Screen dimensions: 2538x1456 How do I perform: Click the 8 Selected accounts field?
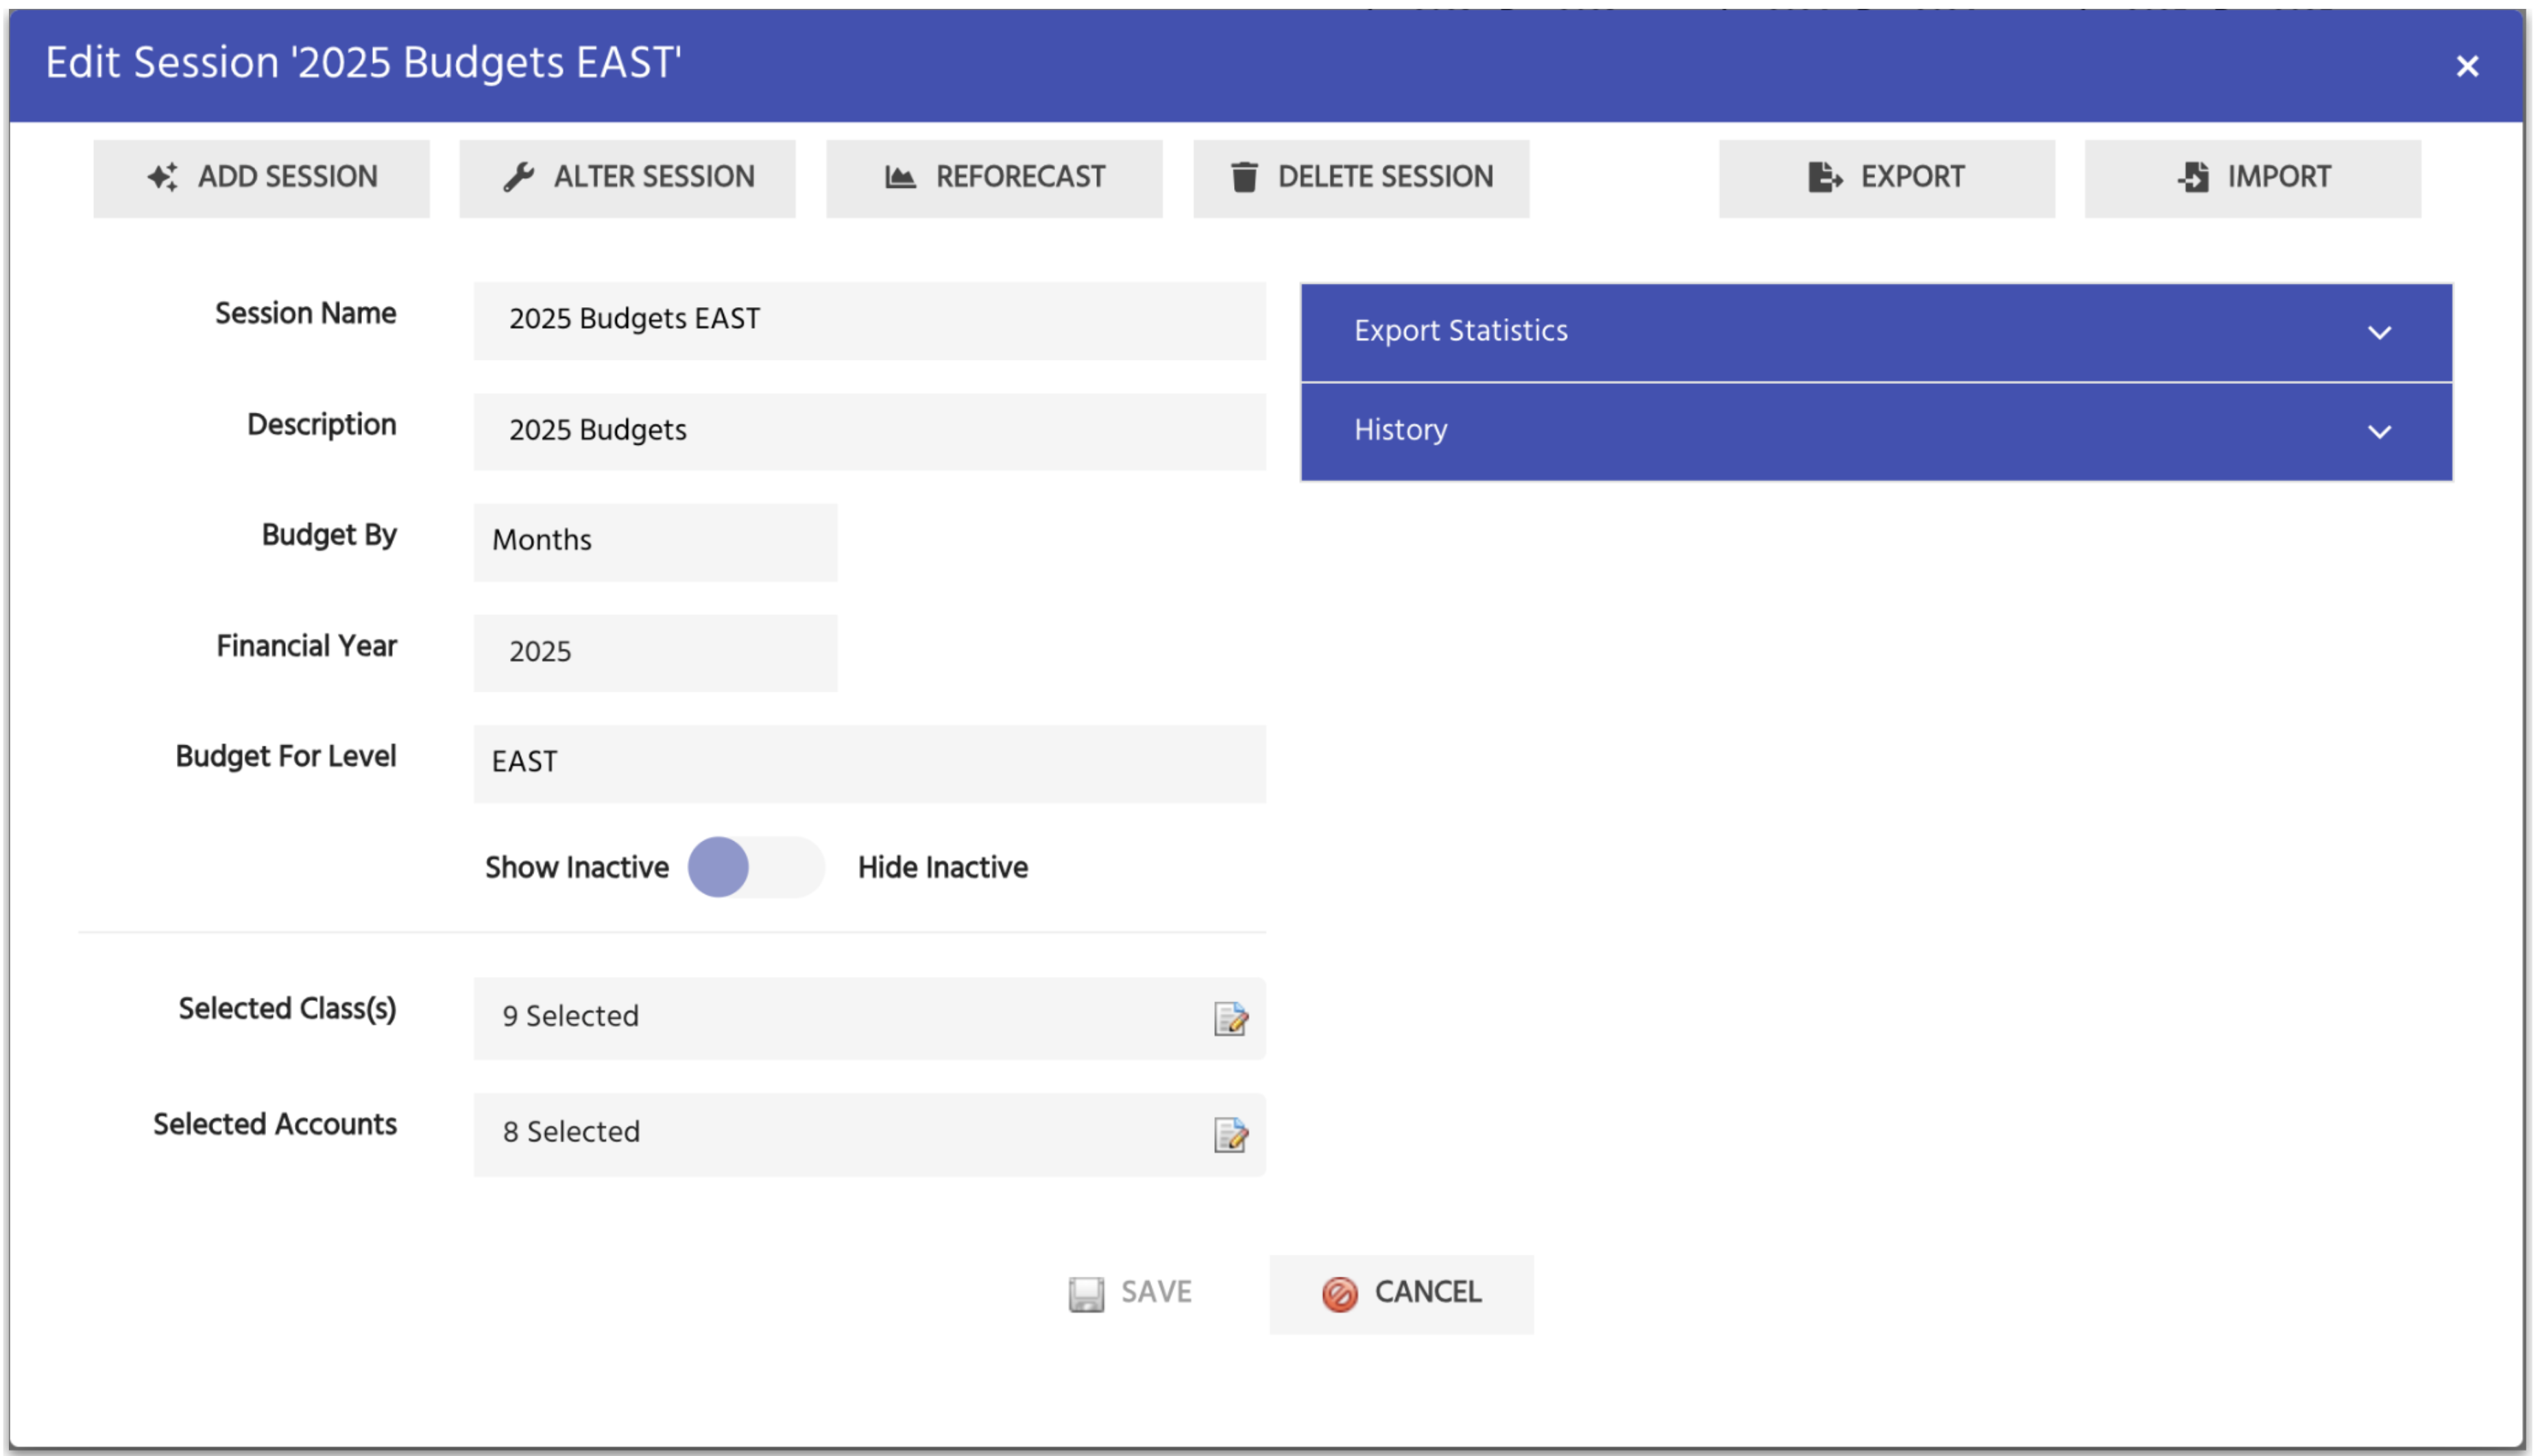point(870,1134)
